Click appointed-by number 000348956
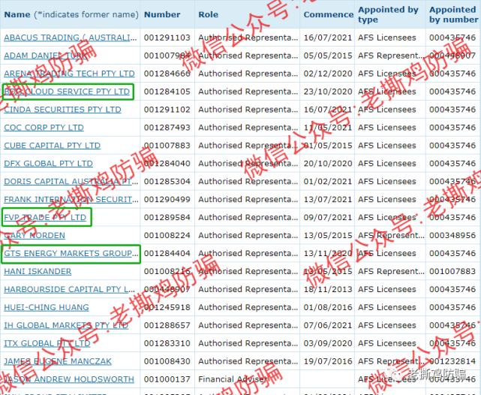The image size is (481, 395). click(452, 235)
